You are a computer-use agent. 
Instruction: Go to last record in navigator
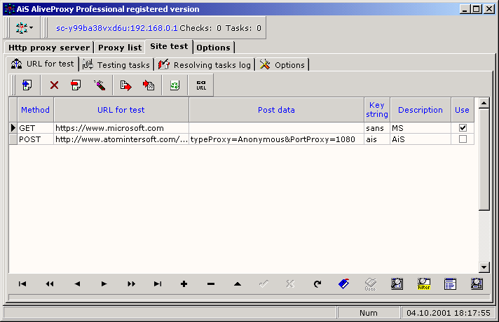coord(158,284)
